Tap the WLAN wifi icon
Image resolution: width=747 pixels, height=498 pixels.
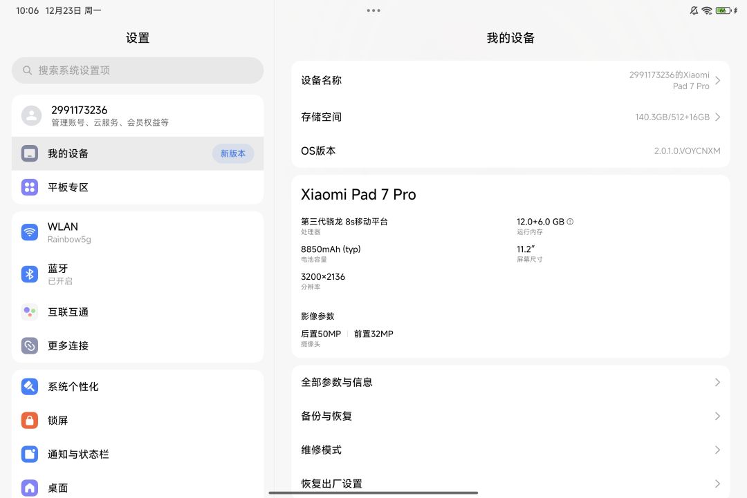[x=30, y=232]
